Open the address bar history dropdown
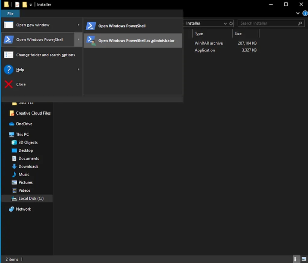Image resolution: width=308 pixels, height=263 pixels. 225,23
